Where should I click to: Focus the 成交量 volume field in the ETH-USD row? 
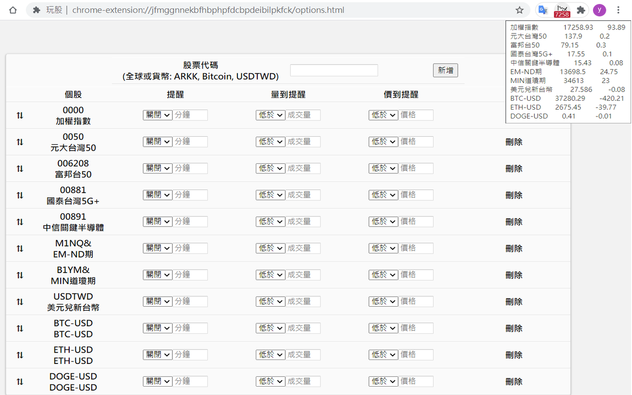click(303, 355)
